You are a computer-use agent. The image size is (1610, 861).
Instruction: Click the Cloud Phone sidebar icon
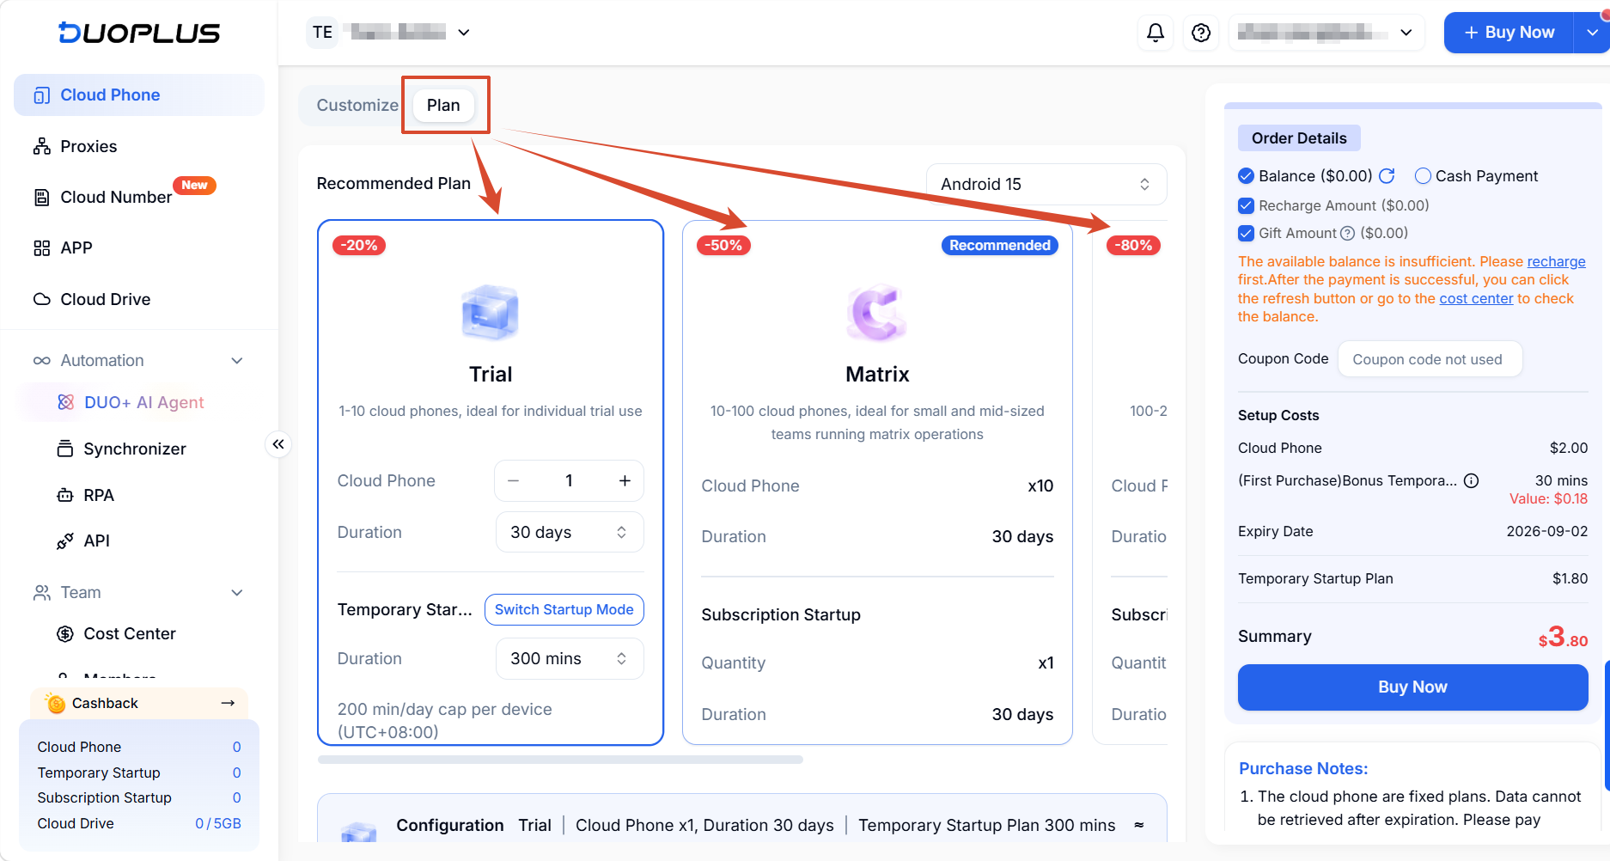[x=41, y=95]
